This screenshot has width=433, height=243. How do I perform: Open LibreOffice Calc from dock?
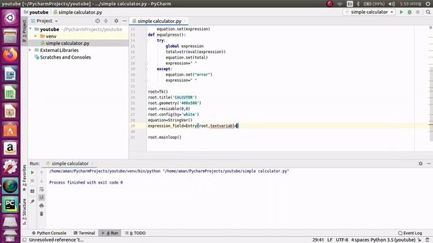pyautogui.click(x=10, y=92)
